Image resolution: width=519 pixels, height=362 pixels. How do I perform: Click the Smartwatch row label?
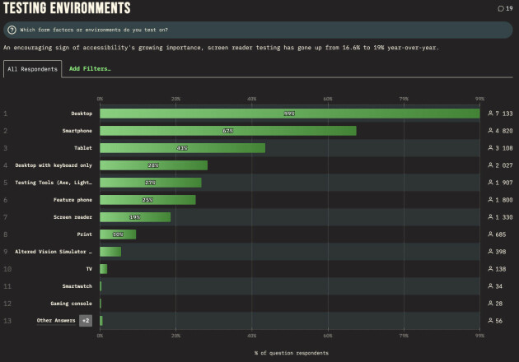[x=77, y=286]
